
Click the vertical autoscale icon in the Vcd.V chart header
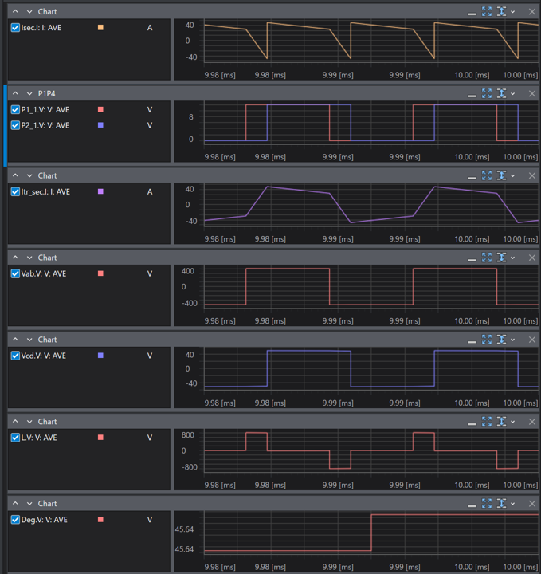(501, 340)
